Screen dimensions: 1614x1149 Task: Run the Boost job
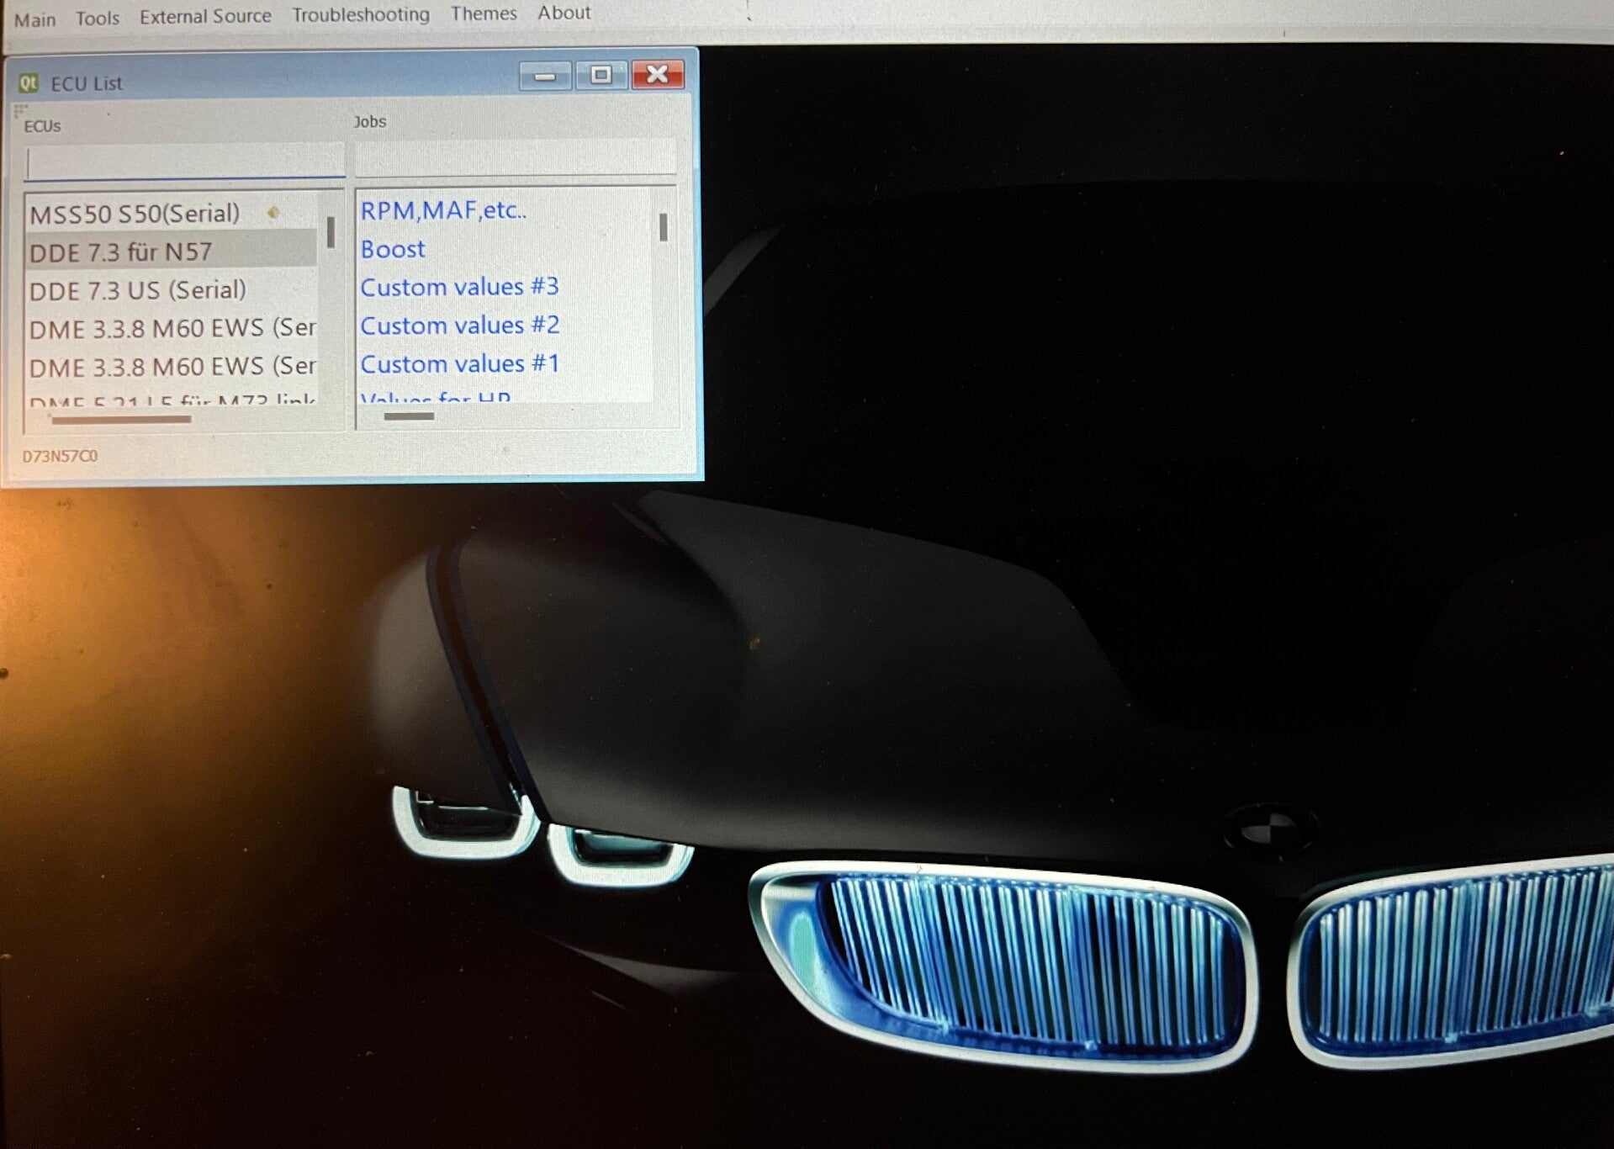pos(392,248)
